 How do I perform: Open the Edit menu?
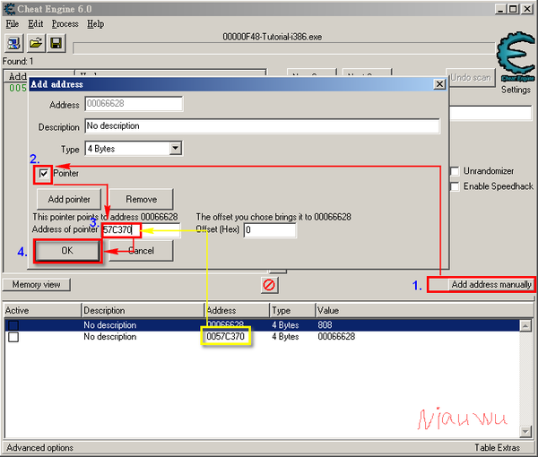point(35,24)
